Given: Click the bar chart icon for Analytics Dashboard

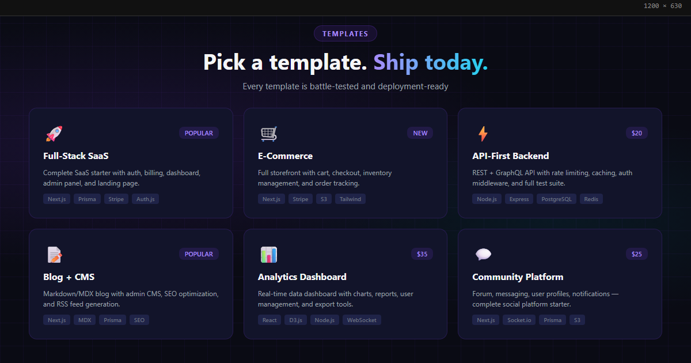Looking at the screenshot, I should (268, 255).
